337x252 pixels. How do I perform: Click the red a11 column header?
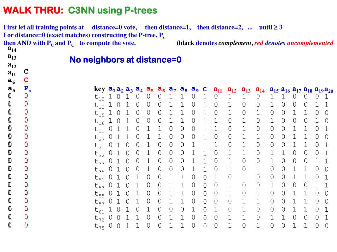pos(218,89)
